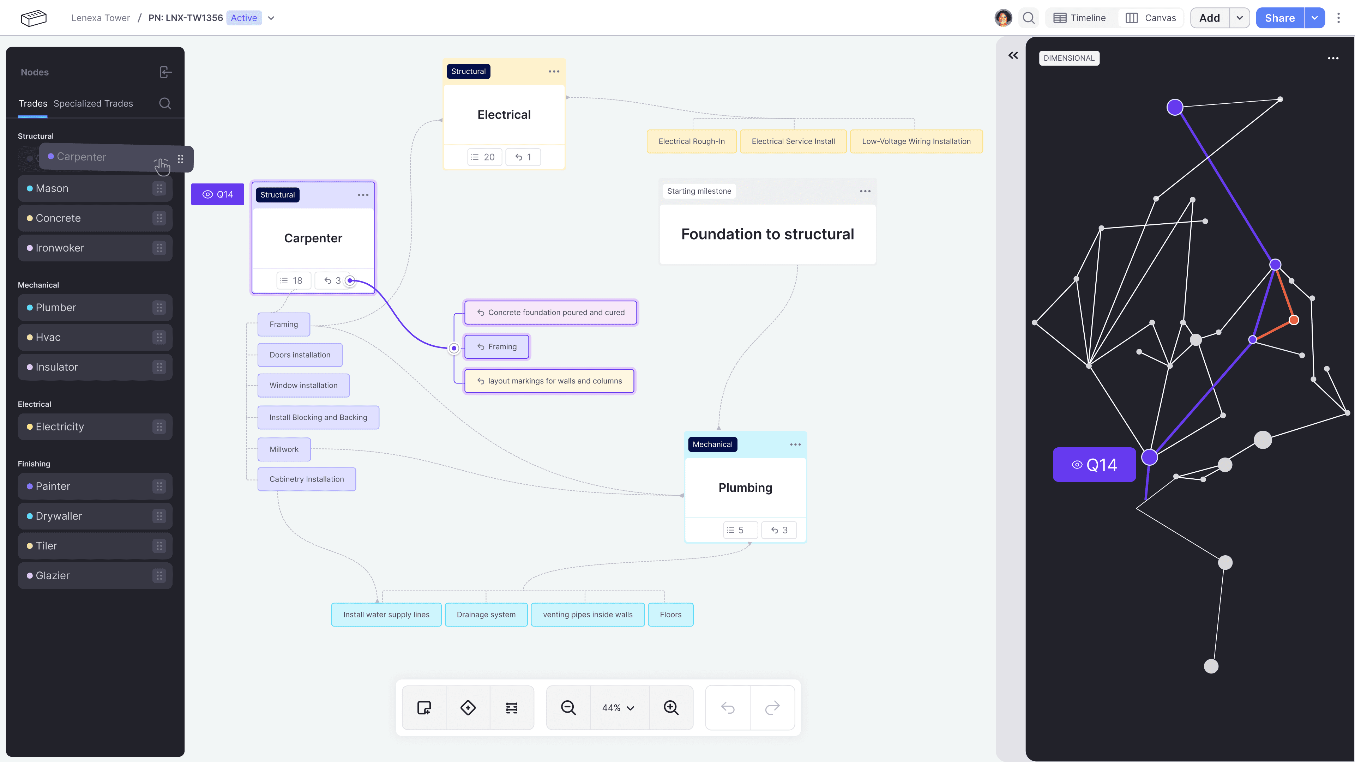Click the Active status badge
The height and width of the screenshot is (762, 1355).
point(244,18)
